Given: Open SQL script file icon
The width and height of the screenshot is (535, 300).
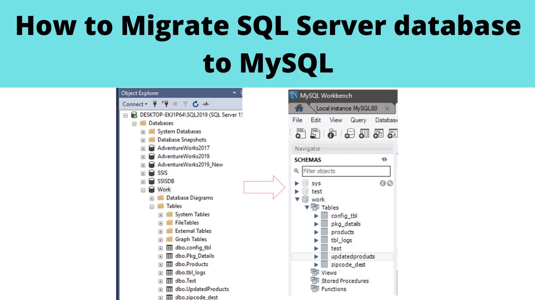Looking at the screenshot, I should click(315, 133).
